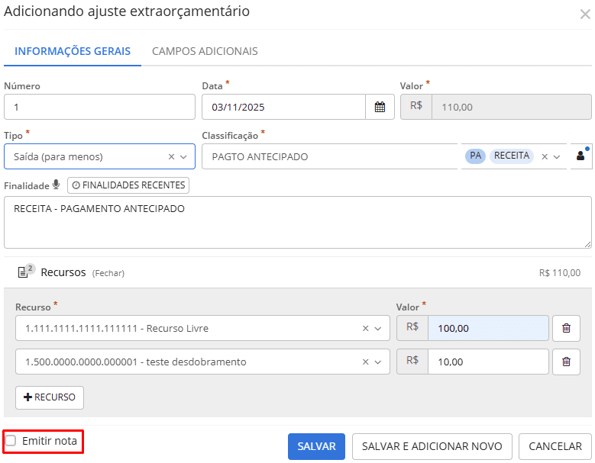Image resolution: width=595 pixels, height=463 pixels.
Task: Close the dialog with the X icon
Action: pyautogui.click(x=585, y=14)
